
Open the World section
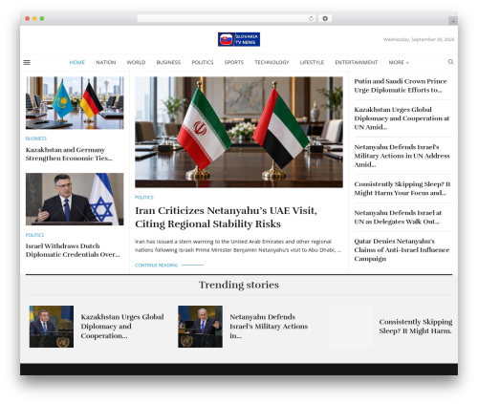(x=136, y=62)
